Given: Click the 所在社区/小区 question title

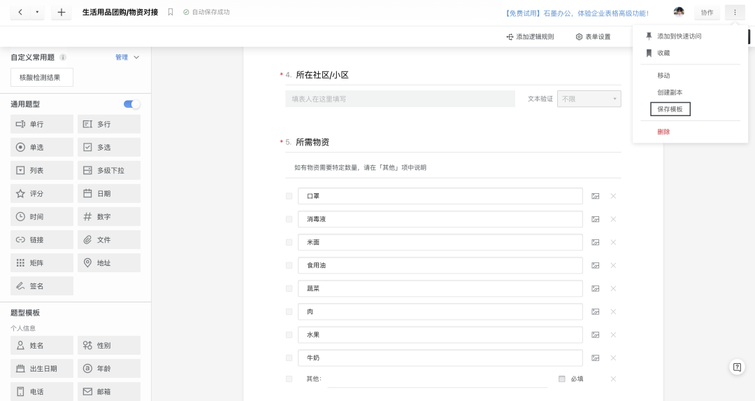Looking at the screenshot, I should 322,75.
